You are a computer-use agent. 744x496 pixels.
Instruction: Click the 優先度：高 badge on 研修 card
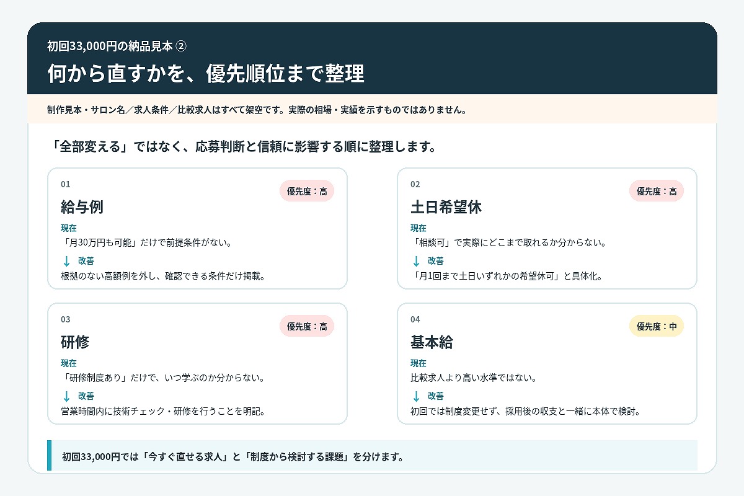[x=307, y=326]
